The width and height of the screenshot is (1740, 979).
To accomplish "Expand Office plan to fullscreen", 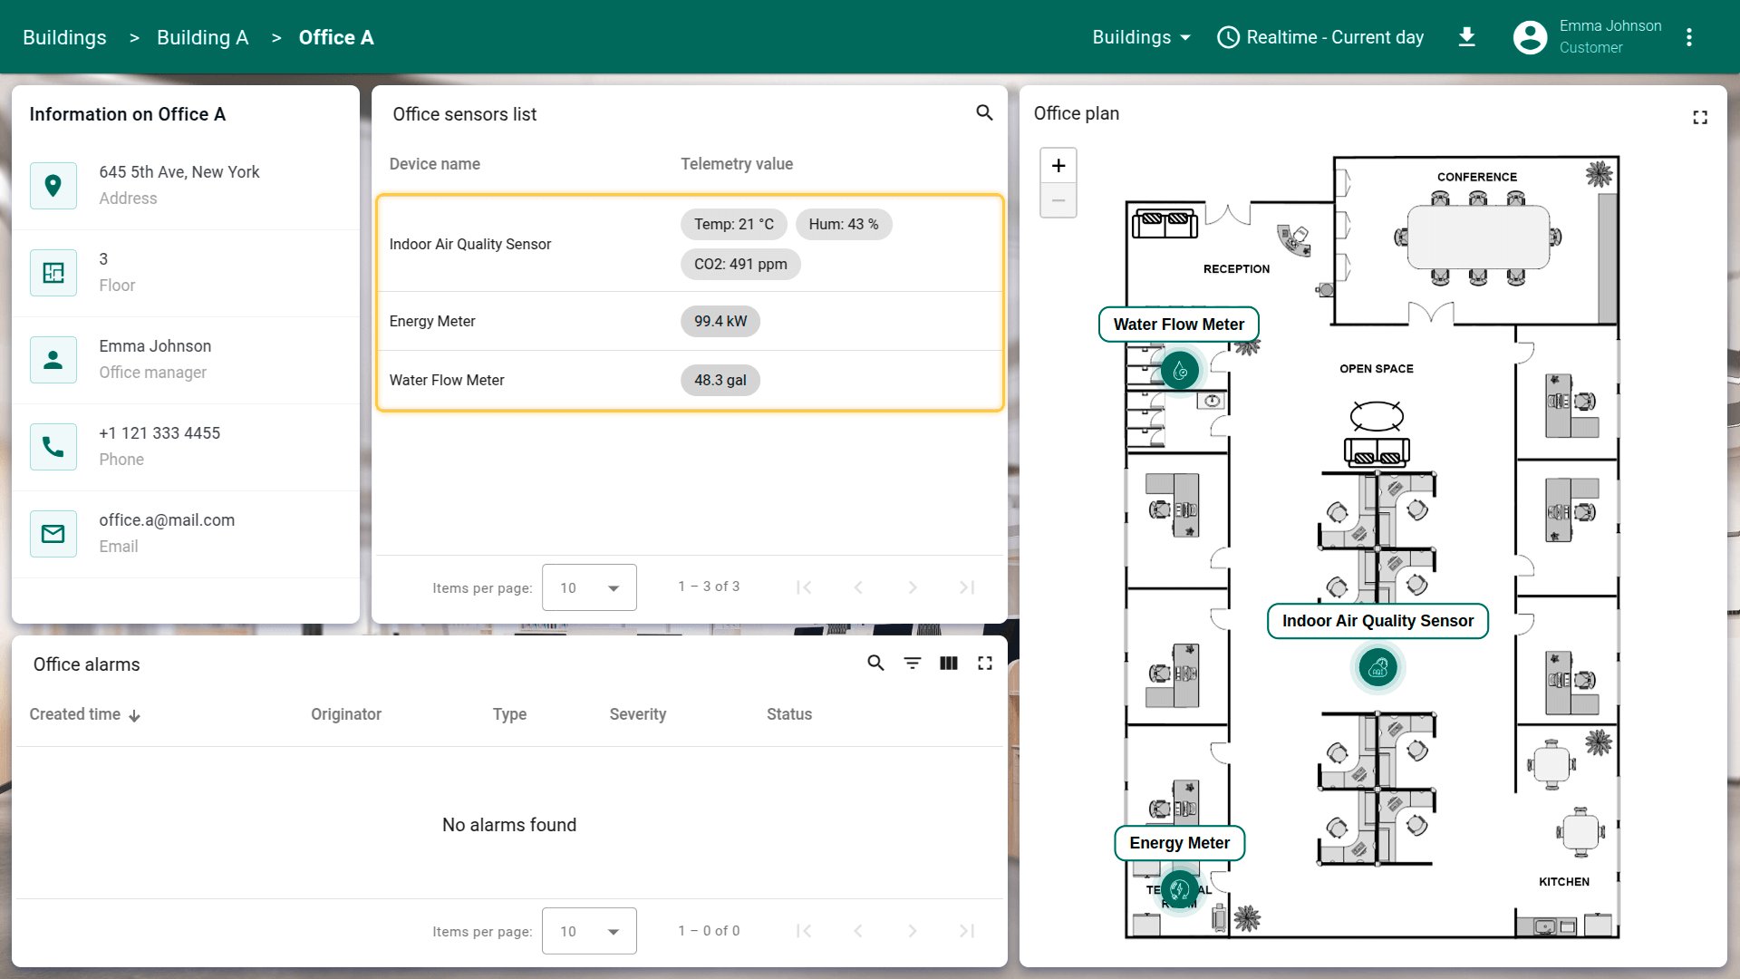I will point(1699,118).
